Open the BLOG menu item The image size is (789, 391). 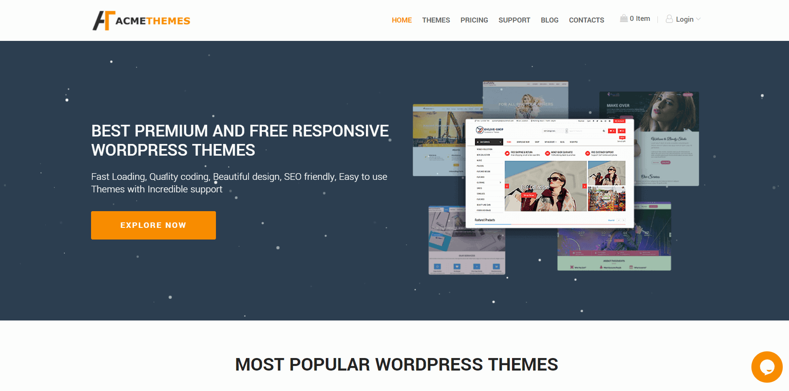pos(550,20)
